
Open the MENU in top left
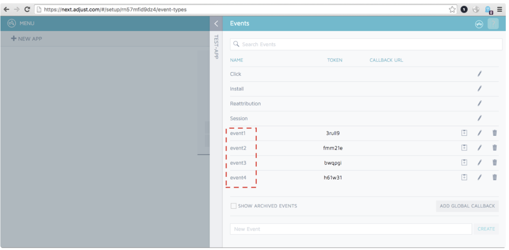point(21,23)
